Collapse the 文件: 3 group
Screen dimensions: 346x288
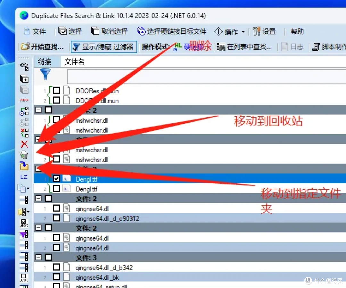[38, 257]
